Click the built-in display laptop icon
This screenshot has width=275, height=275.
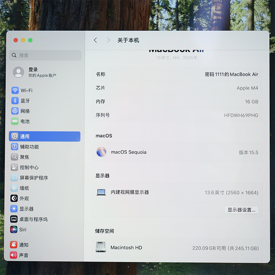tap(101, 192)
